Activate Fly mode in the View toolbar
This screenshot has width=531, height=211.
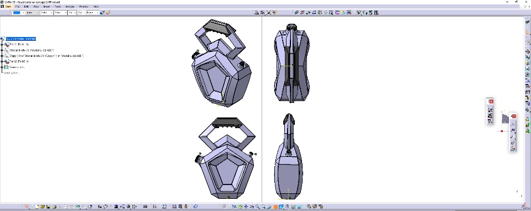(234, 206)
